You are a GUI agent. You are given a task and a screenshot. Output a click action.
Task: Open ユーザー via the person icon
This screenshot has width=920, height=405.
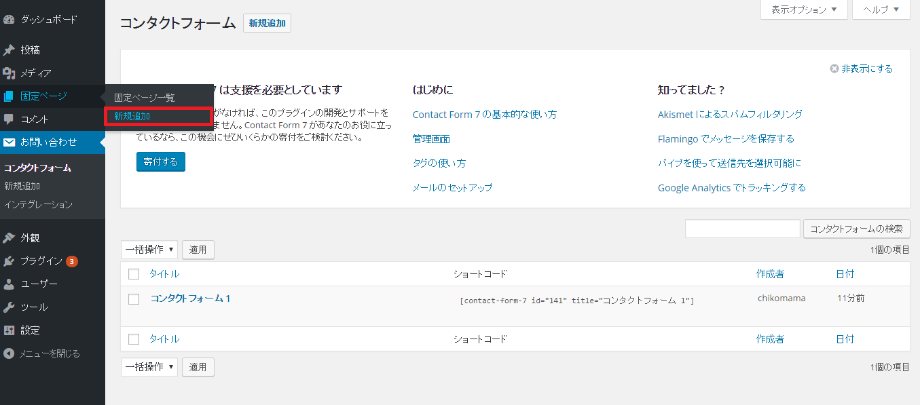pyautogui.click(x=10, y=283)
